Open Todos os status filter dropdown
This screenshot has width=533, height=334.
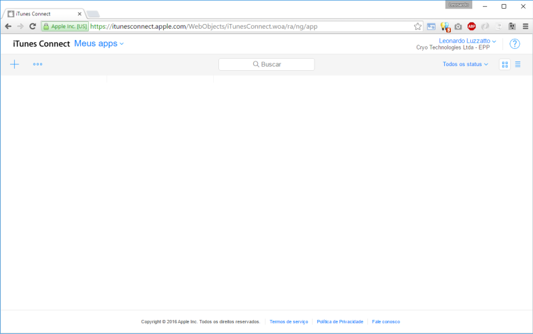click(x=465, y=64)
